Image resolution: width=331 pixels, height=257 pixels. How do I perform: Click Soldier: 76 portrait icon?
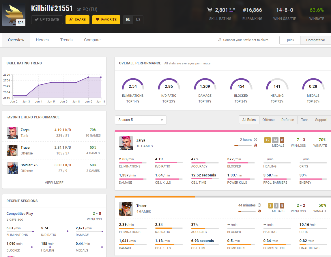click(12, 168)
